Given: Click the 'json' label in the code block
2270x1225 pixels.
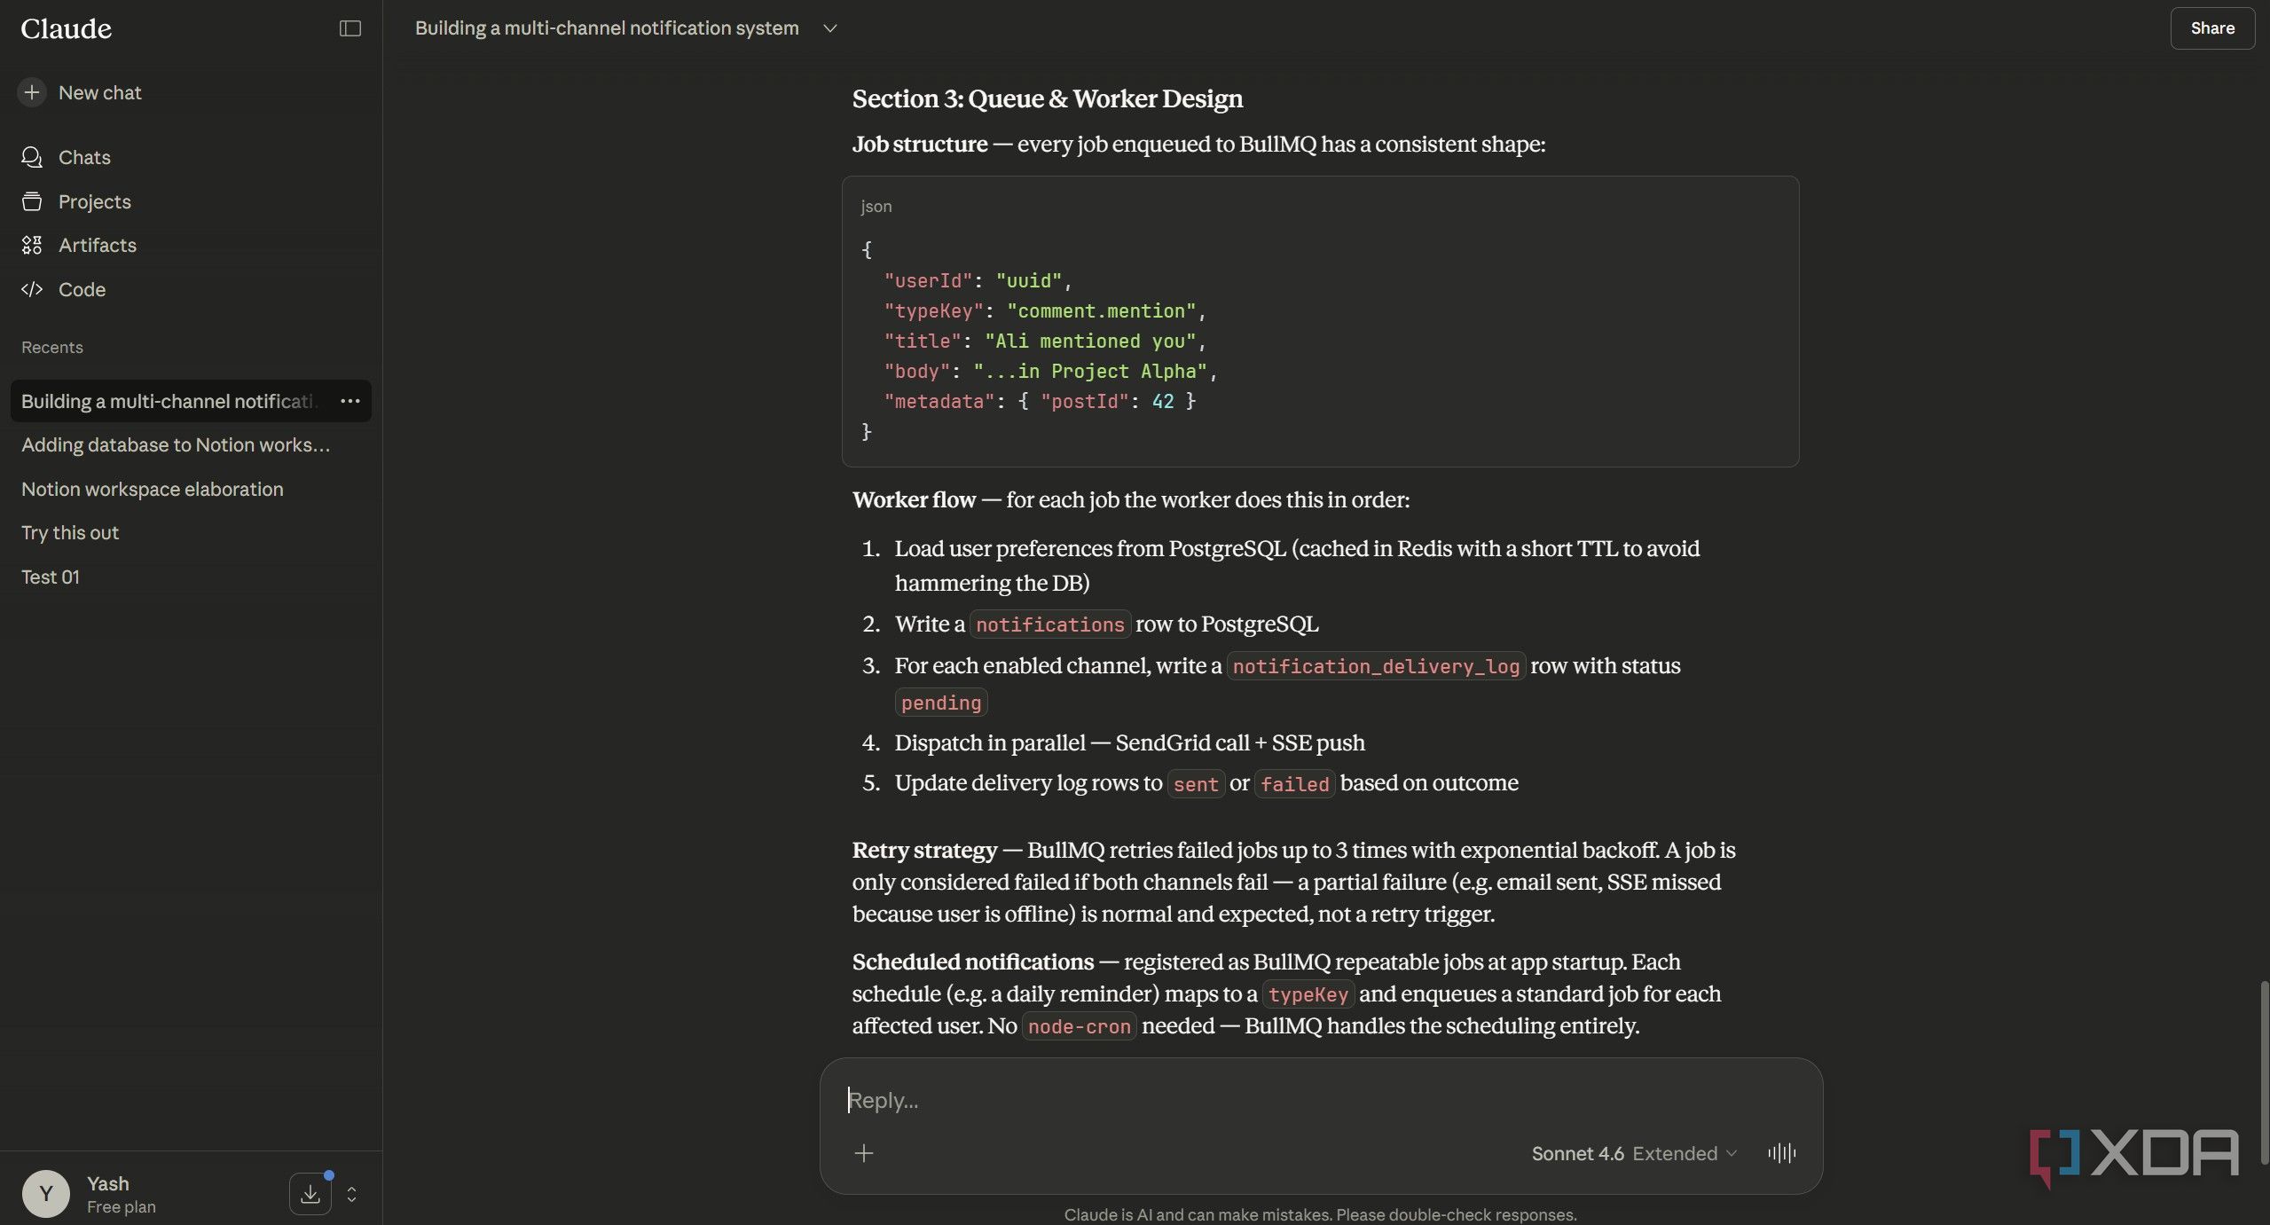Looking at the screenshot, I should click(x=876, y=206).
